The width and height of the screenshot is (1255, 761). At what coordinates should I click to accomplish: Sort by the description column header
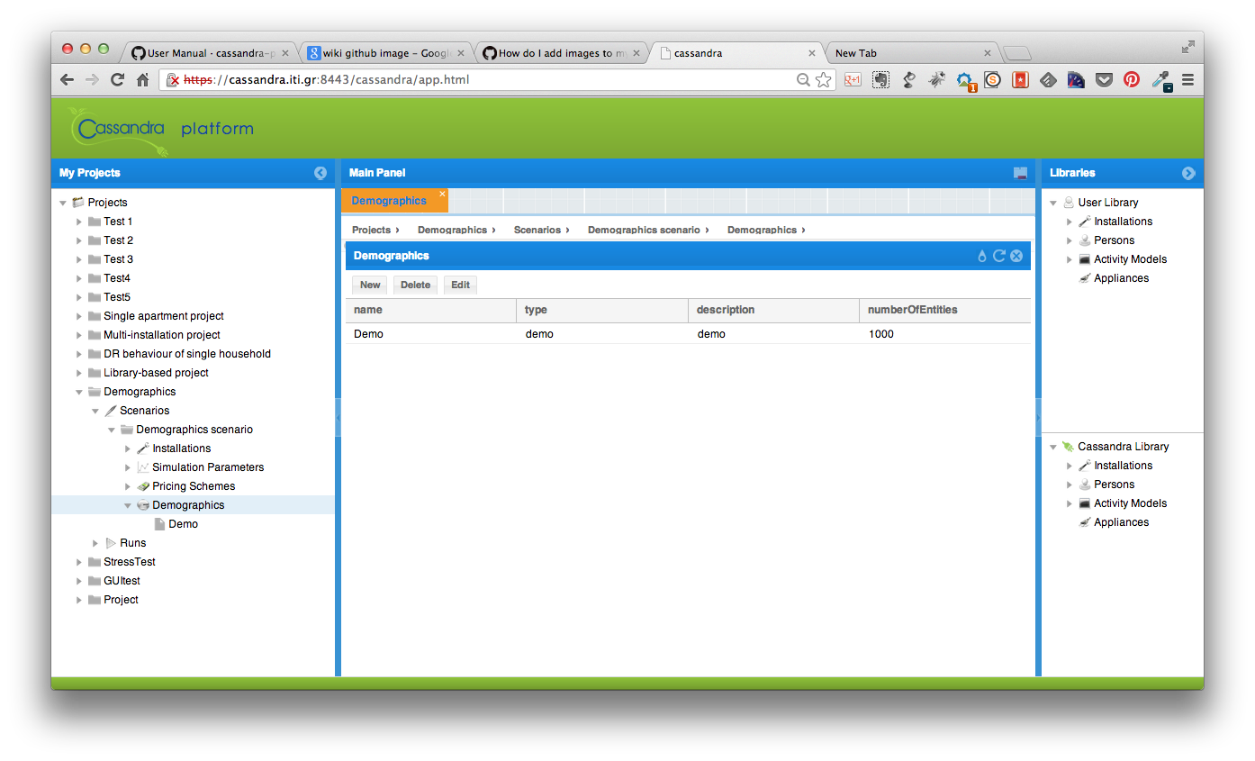(774, 310)
